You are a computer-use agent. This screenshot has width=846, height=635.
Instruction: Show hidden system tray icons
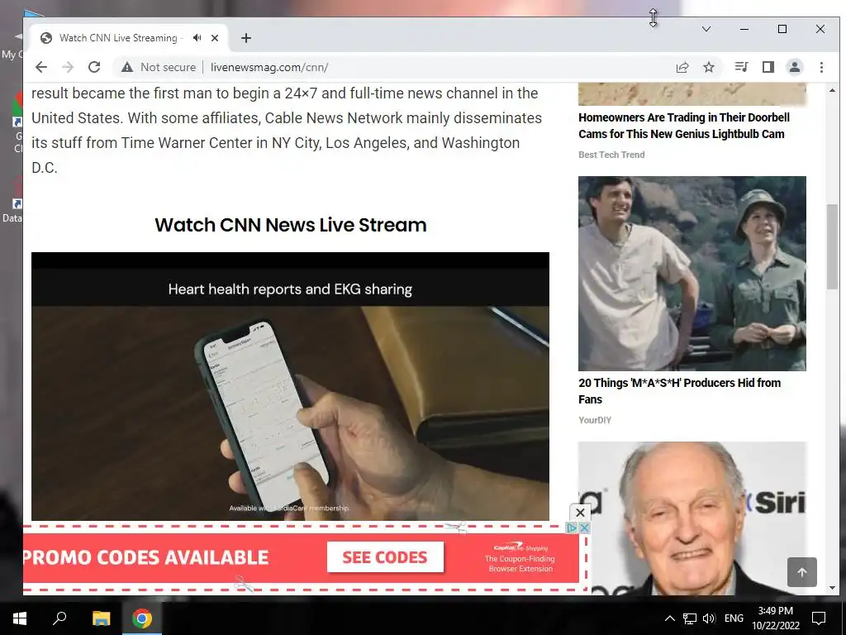669,618
